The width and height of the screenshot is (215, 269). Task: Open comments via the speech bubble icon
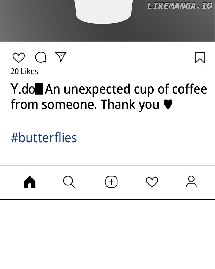[x=41, y=57]
